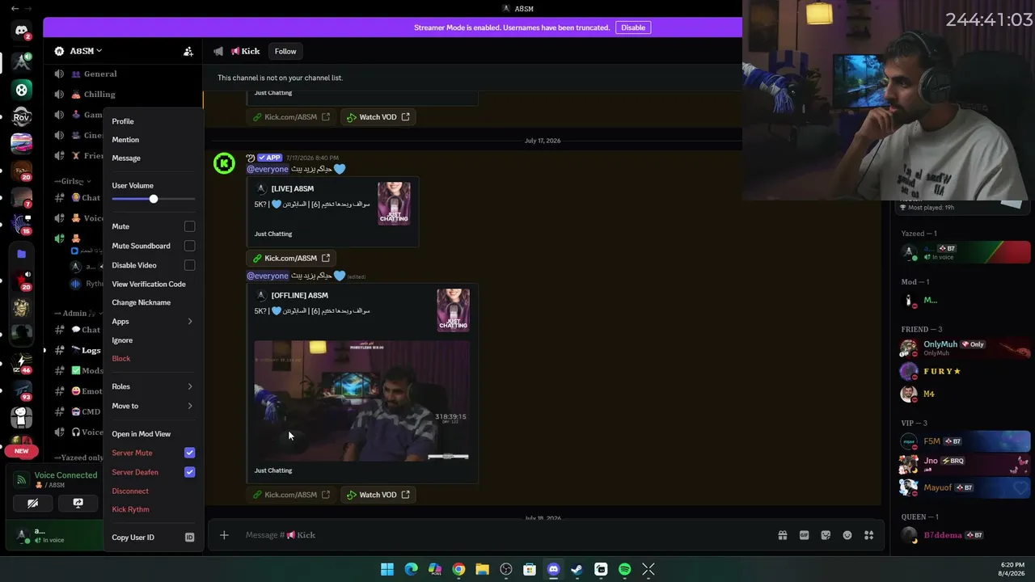The width and height of the screenshot is (1035, 582).
Task: Select Ignore in context menu
Action: click(x=153, y=340)
